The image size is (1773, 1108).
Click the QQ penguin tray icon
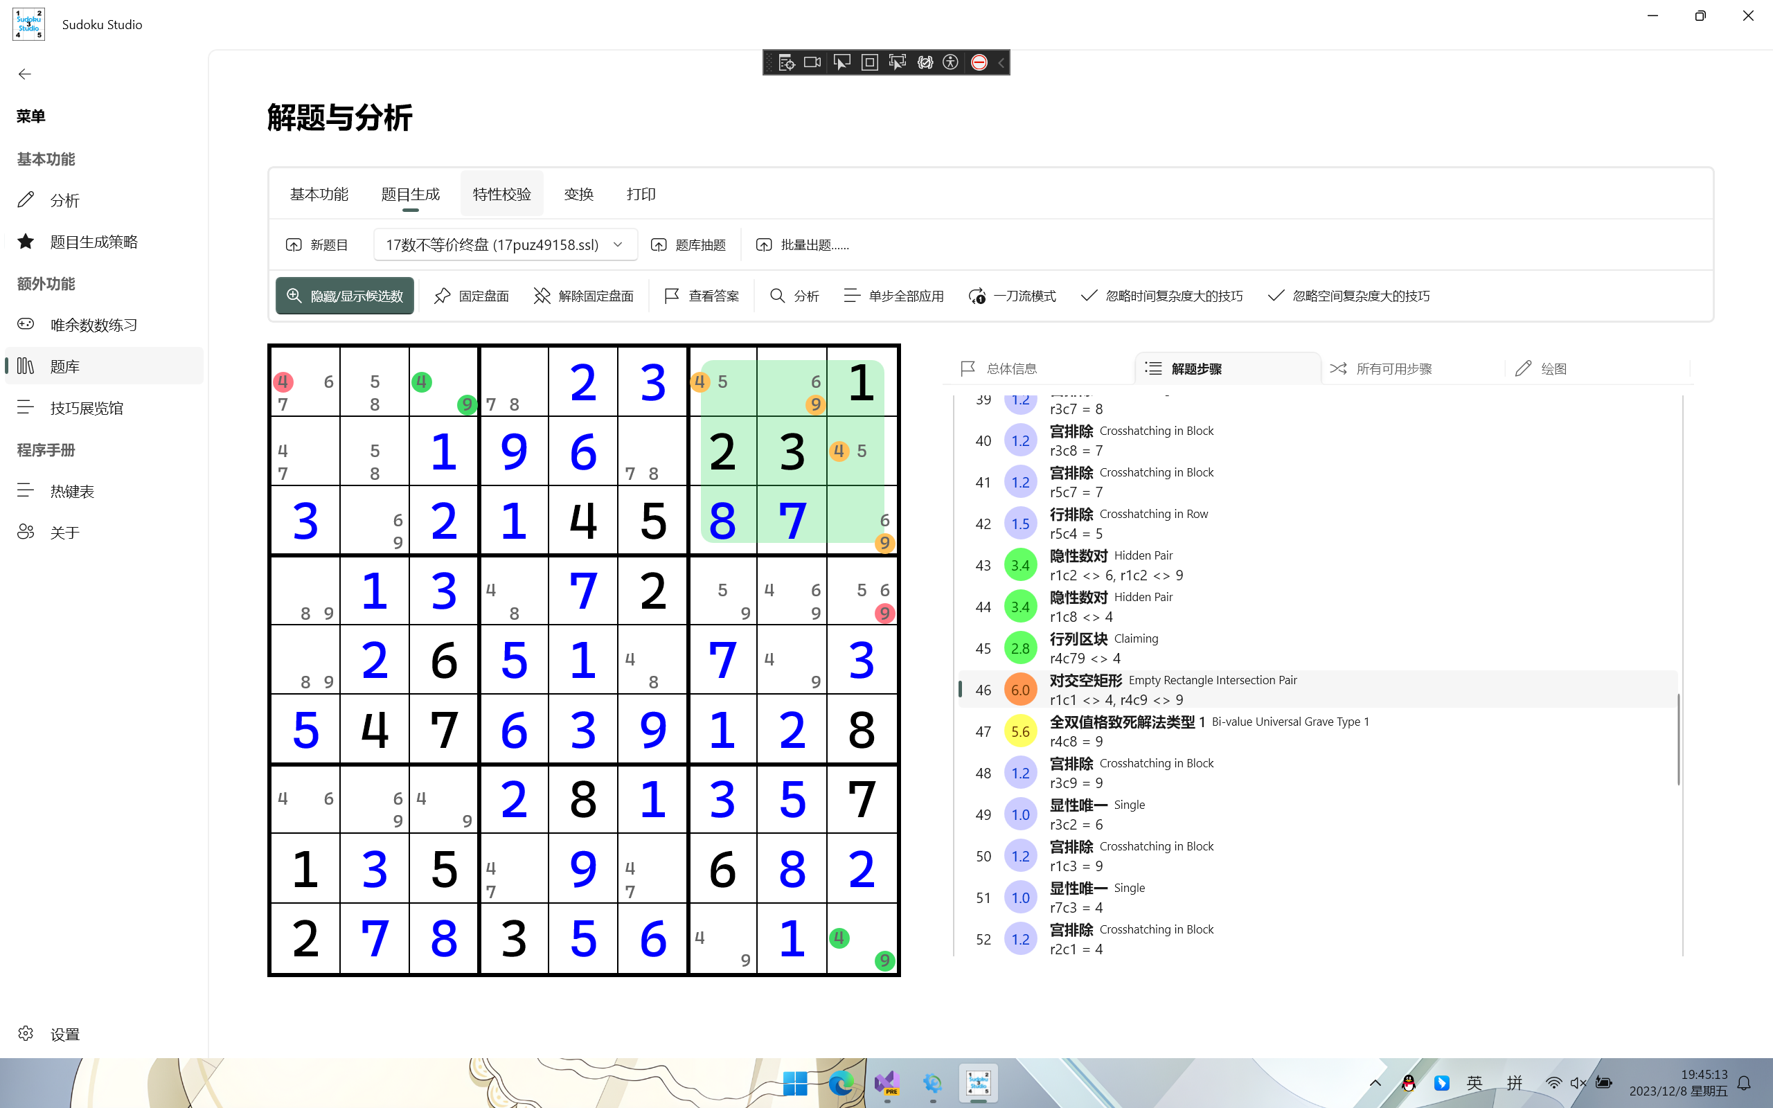point(1408,1083)
